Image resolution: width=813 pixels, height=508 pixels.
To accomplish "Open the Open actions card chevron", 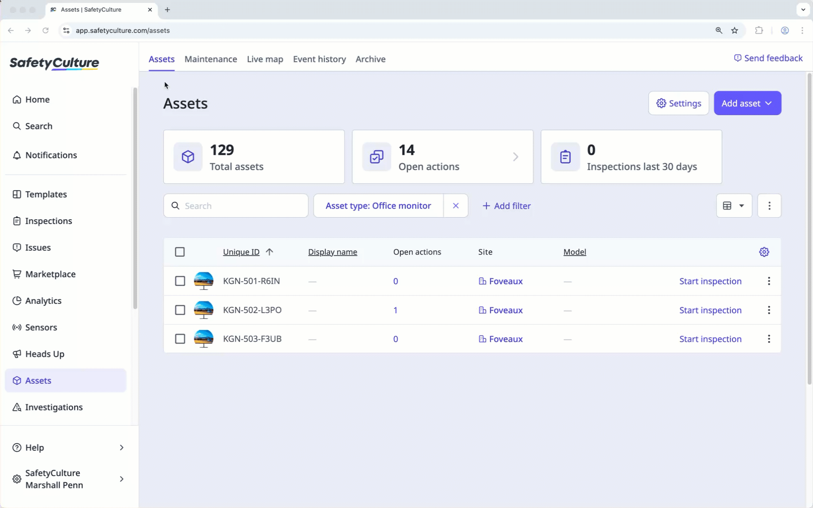I will tap(516, 157).
